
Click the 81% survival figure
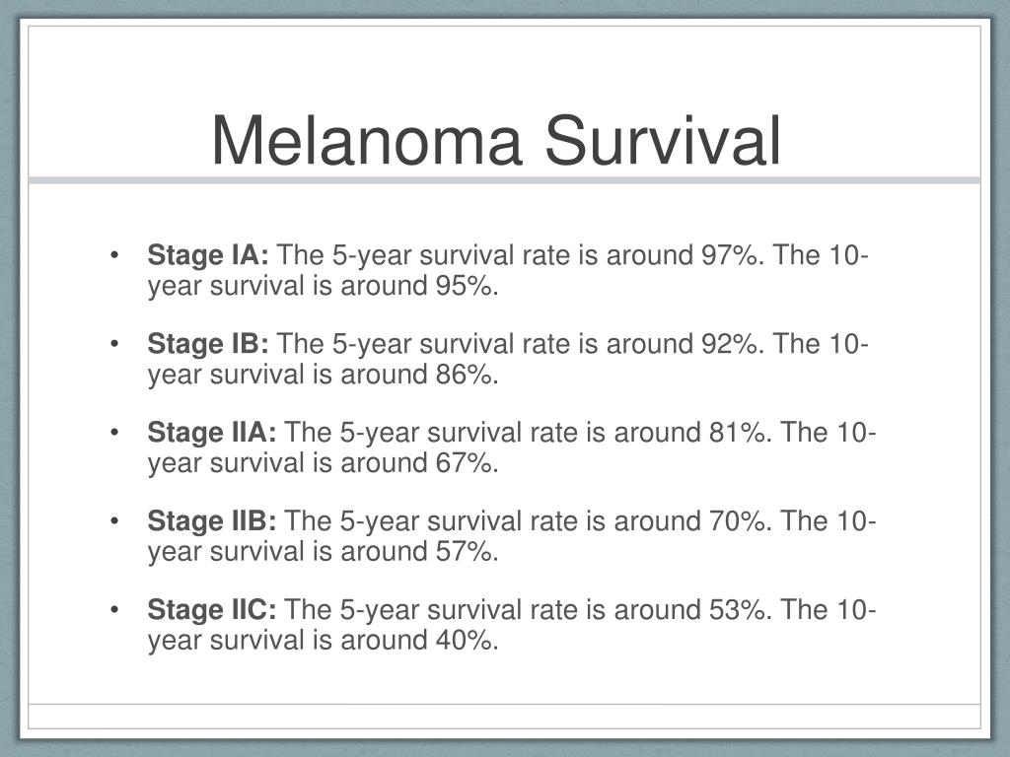(x=737, y=432)
